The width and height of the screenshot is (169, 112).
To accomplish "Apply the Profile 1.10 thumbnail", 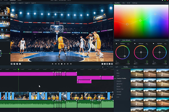I will click(137, 102).
